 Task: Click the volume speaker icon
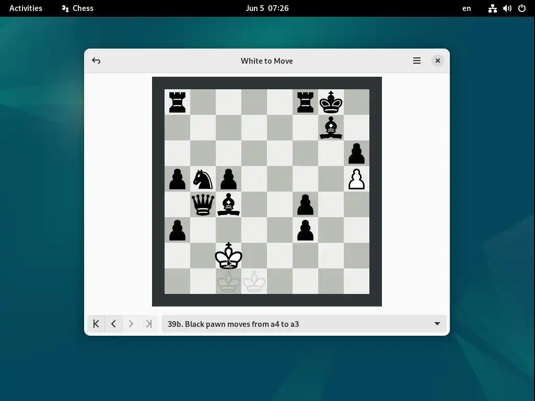click(507, 8)
